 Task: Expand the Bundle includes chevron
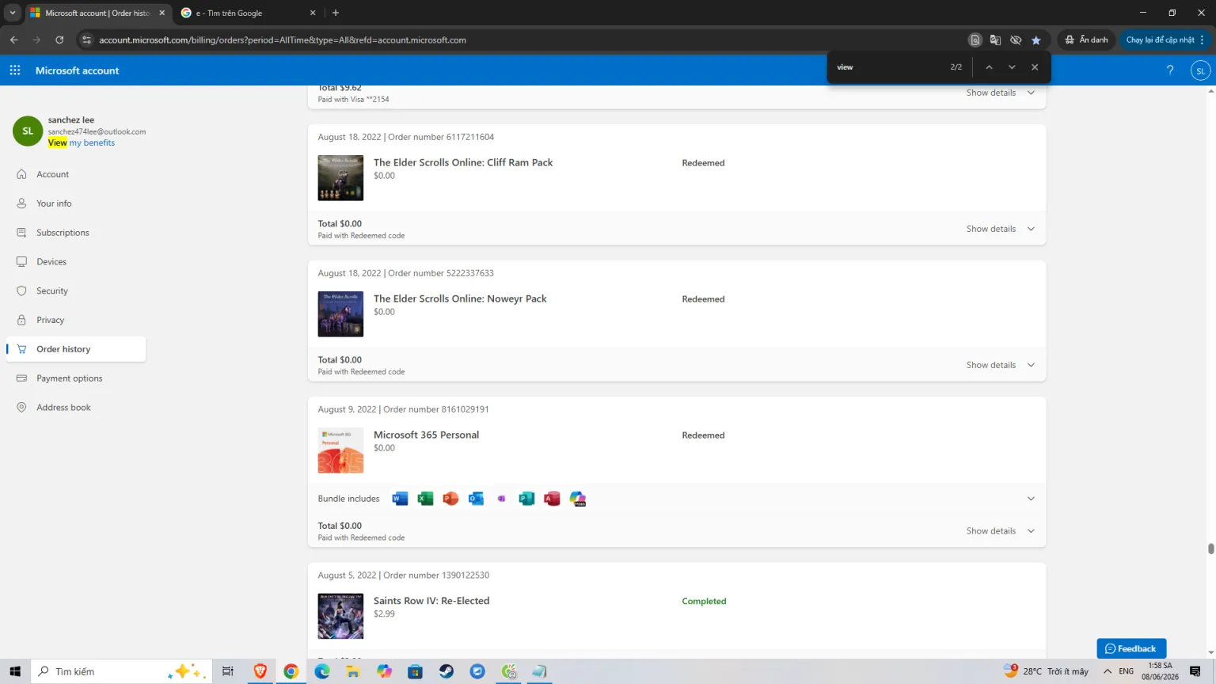[x=1031, y=499]
